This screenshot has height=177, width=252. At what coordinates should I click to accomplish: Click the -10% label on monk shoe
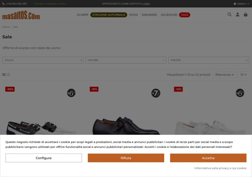click(94, 89)
